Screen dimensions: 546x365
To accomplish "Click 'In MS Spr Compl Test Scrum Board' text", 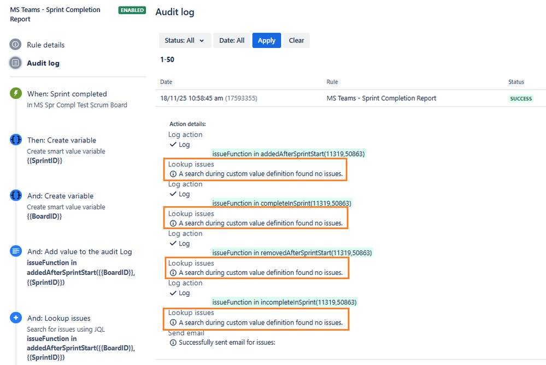I will (x=77, y=105).
